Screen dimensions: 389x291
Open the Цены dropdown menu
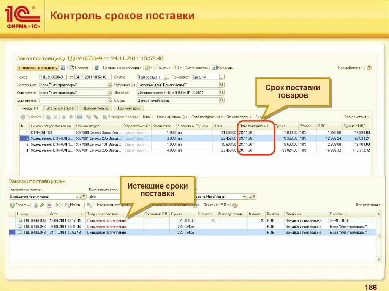(x=147, y=117)
